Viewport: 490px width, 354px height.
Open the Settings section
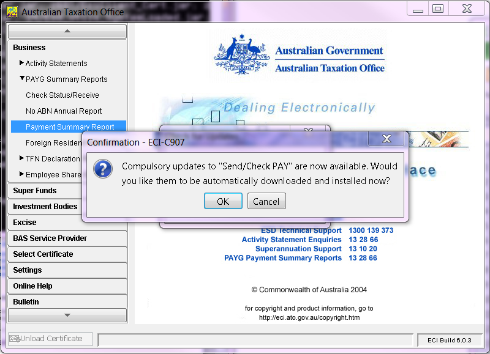click(67, 270)
